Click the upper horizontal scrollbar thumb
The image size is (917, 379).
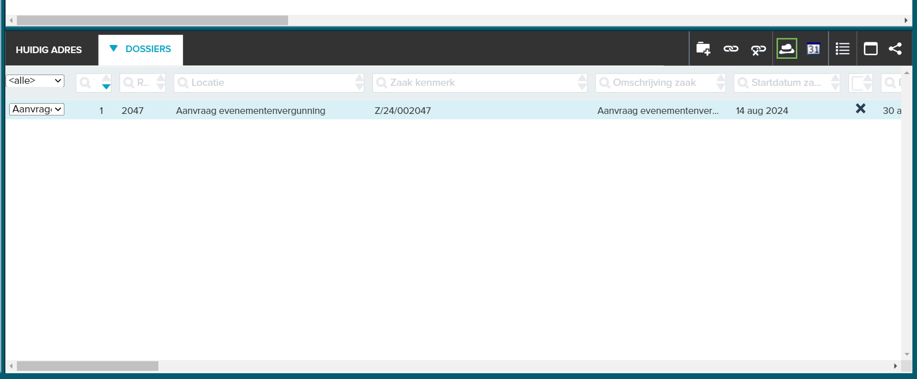pos(152,20)
